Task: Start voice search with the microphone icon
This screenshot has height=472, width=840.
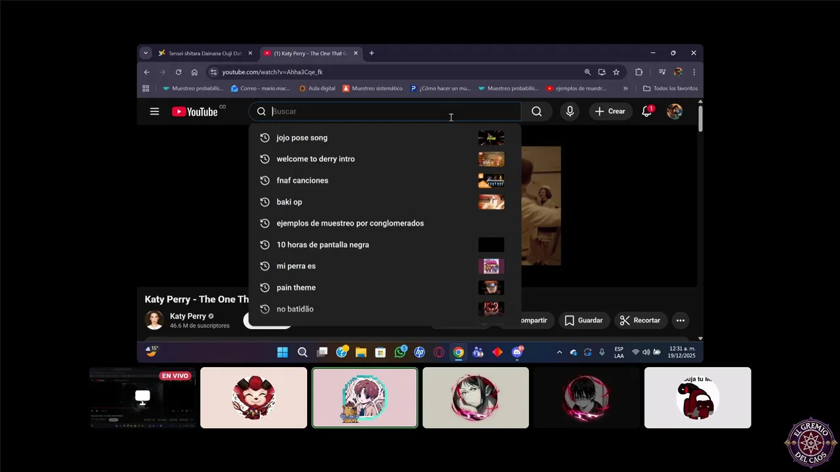Action: pos(570,111)
